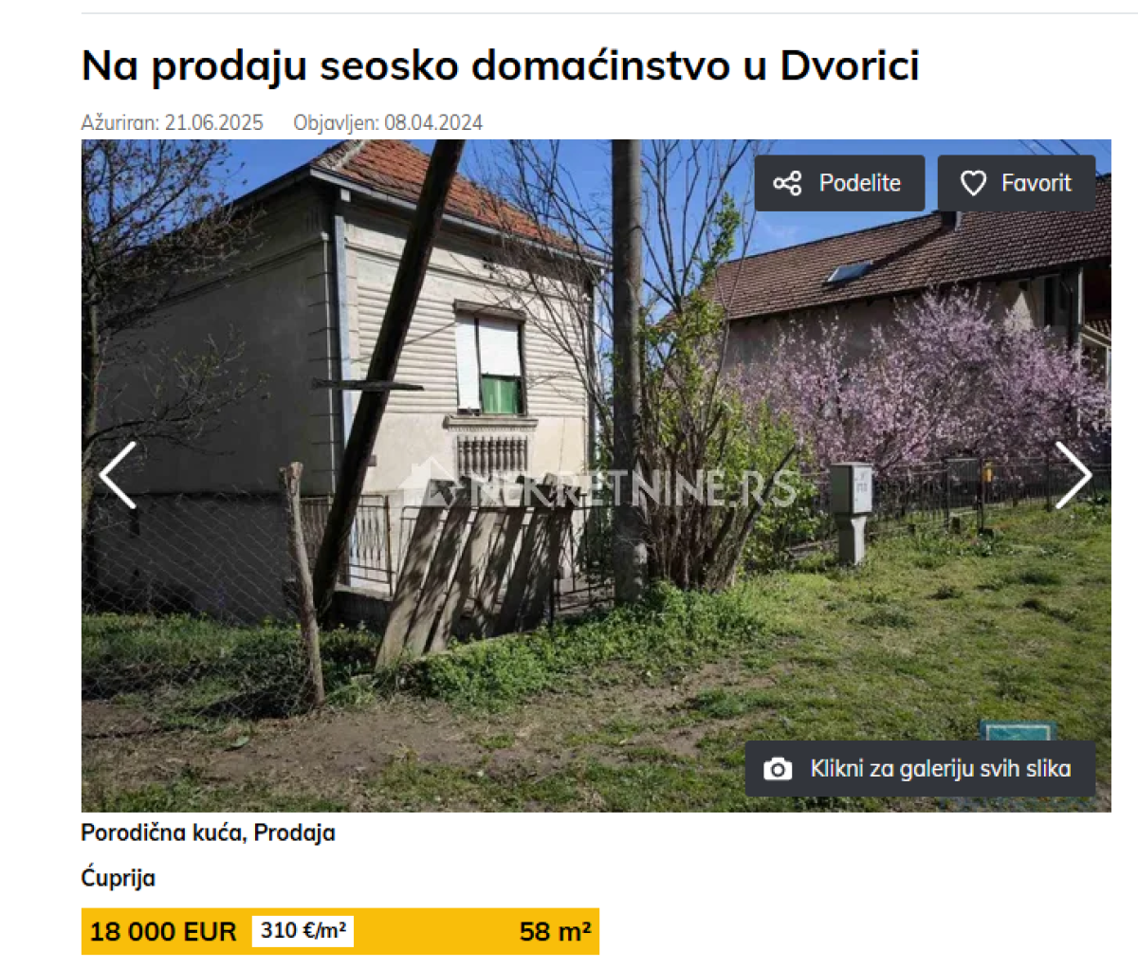Advance to next photo with right arrow
This screenshot has width=1138, height=969.
pyautogui.click(x=1074, y=475)
